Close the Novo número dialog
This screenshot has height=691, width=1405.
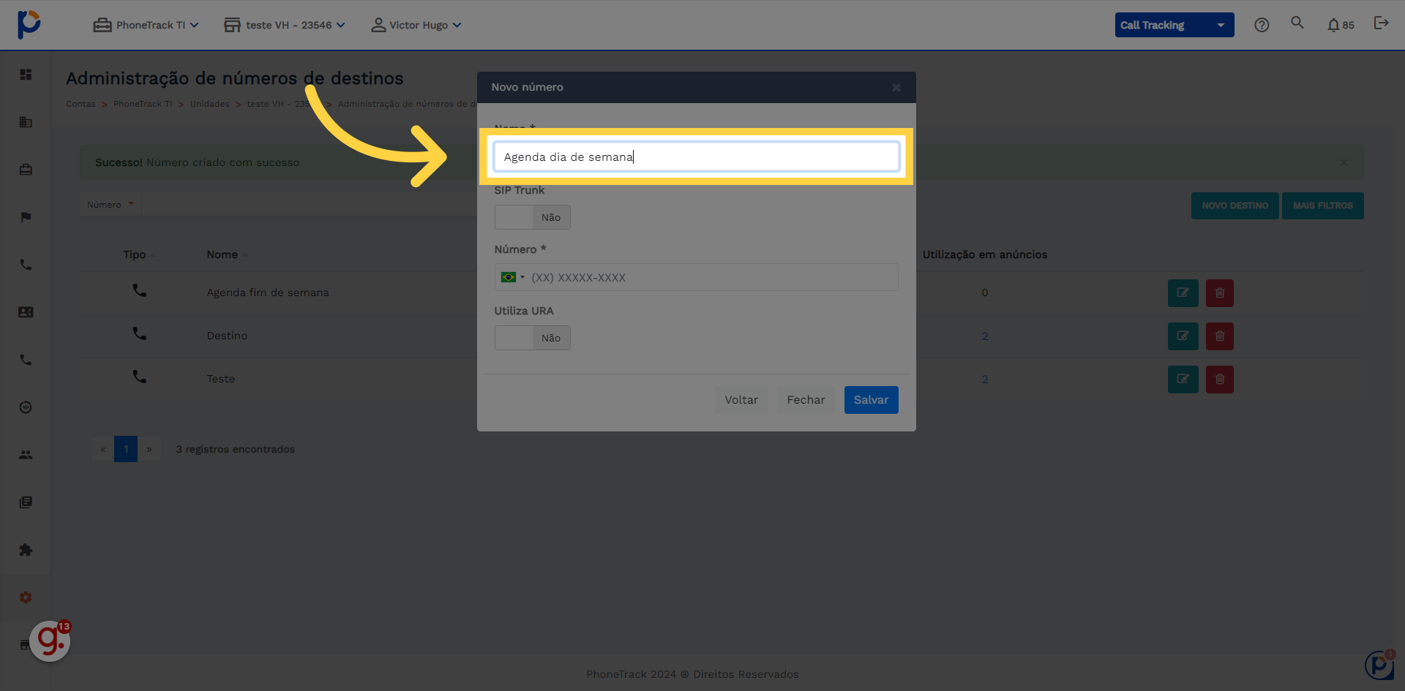pos(896,88)
